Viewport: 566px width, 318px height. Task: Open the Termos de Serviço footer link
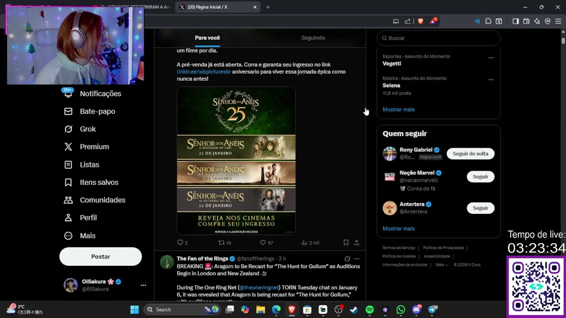pos(399,248)
